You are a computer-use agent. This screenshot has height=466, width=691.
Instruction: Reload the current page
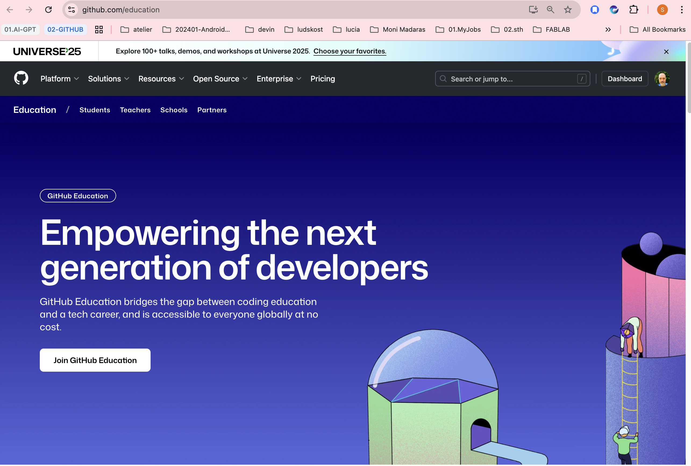point(48,9)
